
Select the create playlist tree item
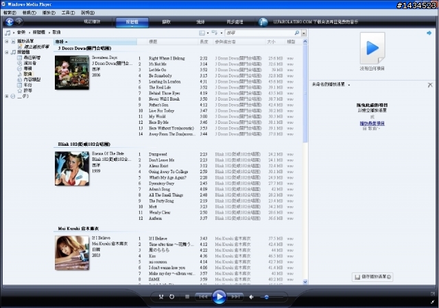pyautogui.click(x=34, y=47)
